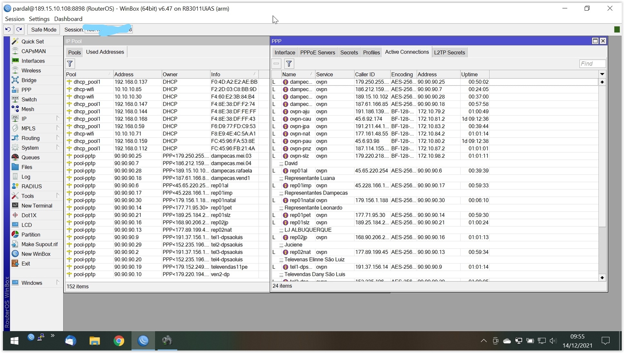Image resolution: width=624 pixels, height=353 pixels.
Task: Switch to the Secrets tab
Action: (x=349, y=52)
